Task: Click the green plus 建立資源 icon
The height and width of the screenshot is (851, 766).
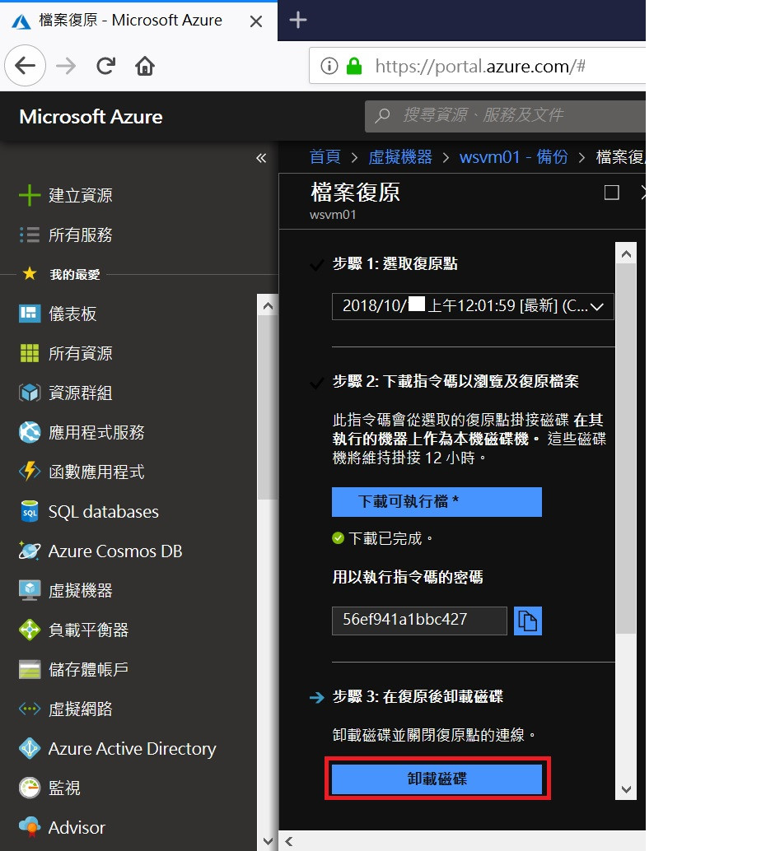Action: click(30, 195)
